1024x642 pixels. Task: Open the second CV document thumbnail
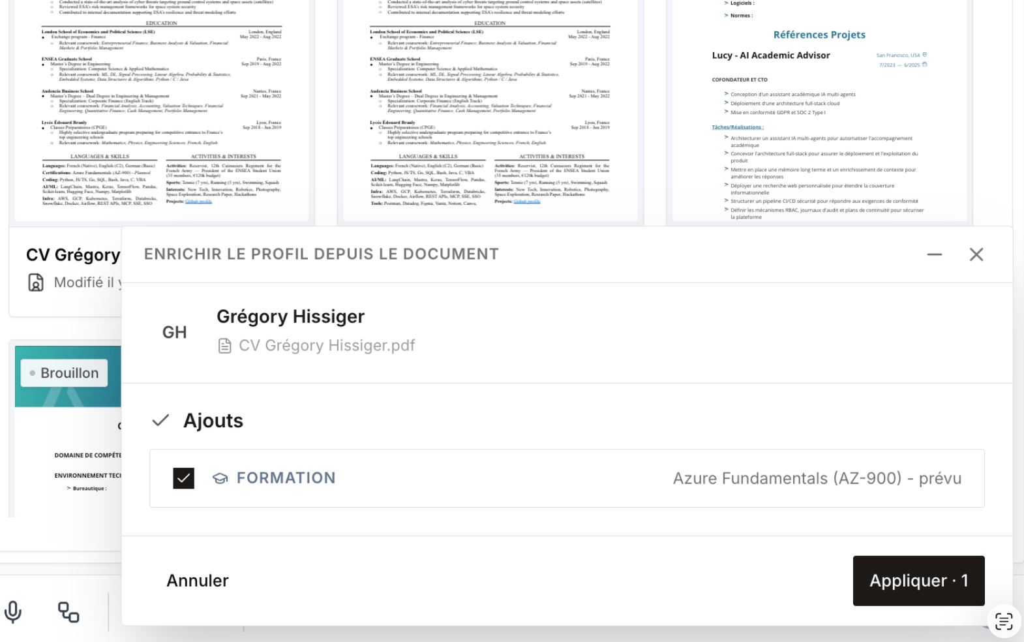[490, 110]
